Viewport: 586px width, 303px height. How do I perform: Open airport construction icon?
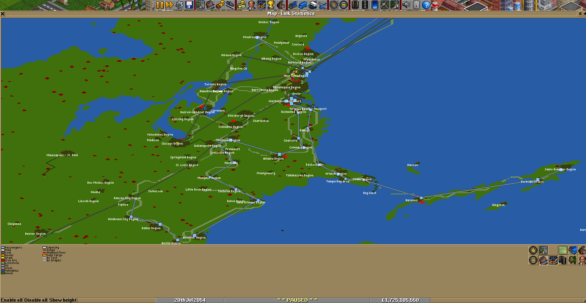pyautogui.click(x=384, y=5)
